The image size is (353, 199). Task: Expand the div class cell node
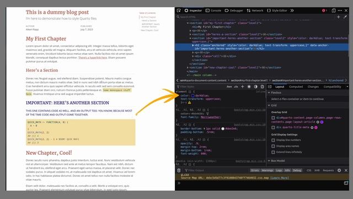tap(193, 56)
